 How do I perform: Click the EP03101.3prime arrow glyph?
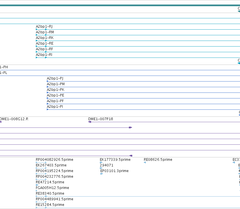pos(102,174)
